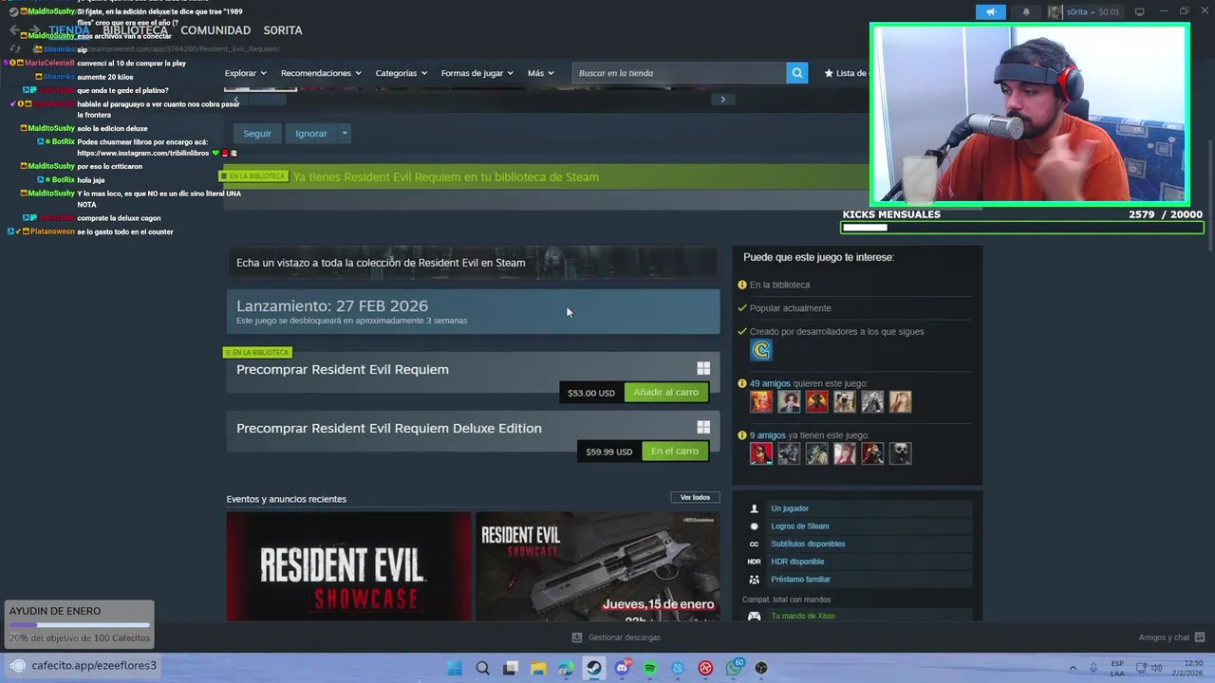Click the ESP LAA language indicator
The width and height of the screenshot is (1215, 683).
[x=1117, y=668]
